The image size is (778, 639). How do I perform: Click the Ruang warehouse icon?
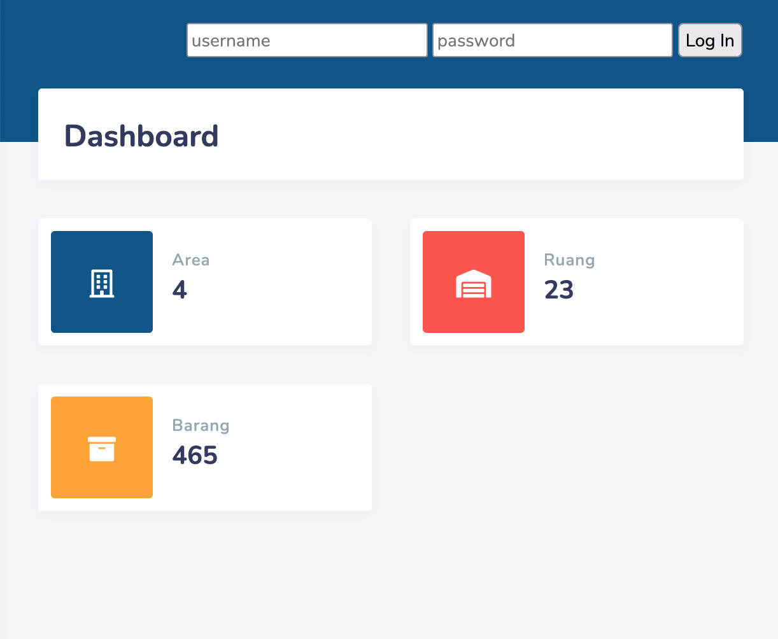[x=474, y=284]
